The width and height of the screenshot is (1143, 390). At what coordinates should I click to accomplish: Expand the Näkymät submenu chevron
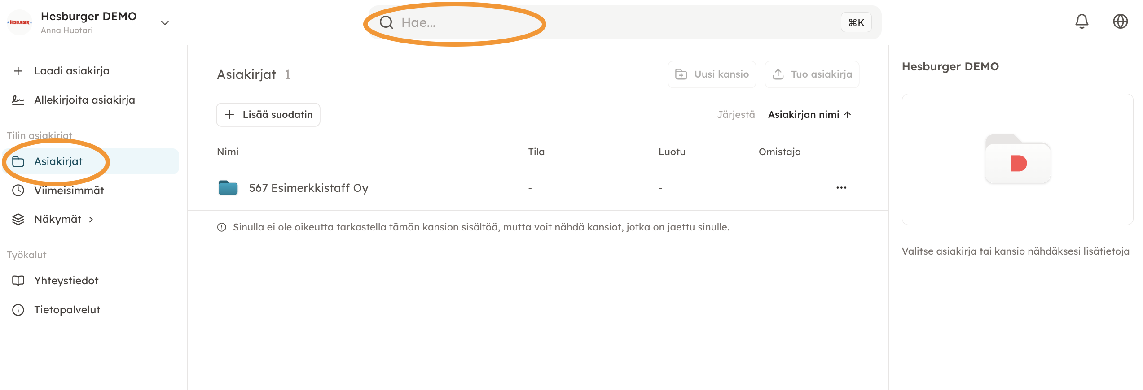coord(91,219)
